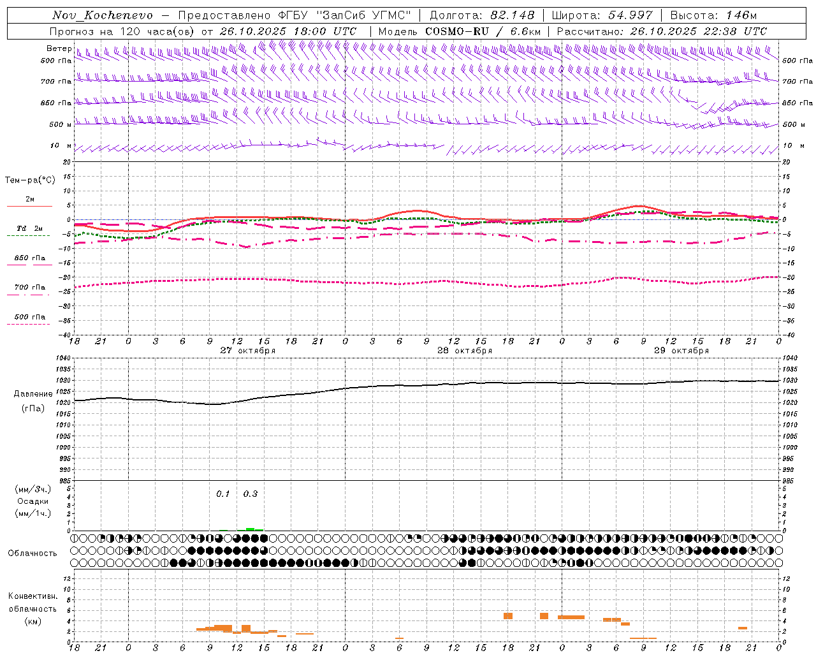816x653 pixels.
Task: Click the '(мм/1ч.)' precipitation unit label
Action: [33, 513]
